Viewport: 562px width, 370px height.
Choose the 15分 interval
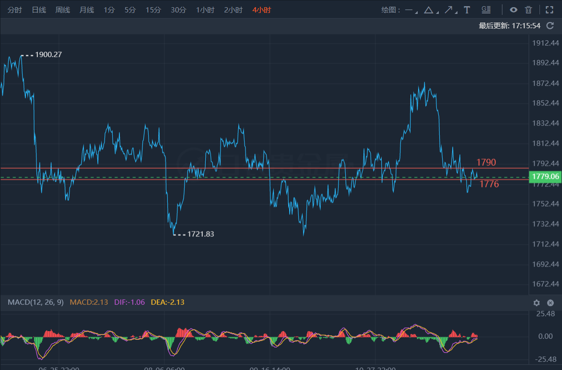[153, 10]
